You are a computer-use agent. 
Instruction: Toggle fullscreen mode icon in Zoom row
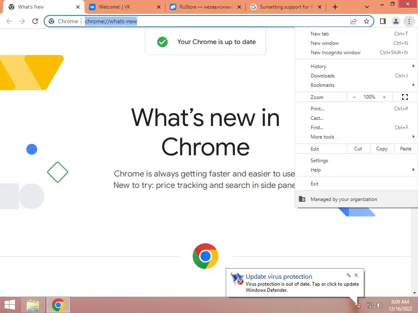pyautogui.click(x=405, y=97)
